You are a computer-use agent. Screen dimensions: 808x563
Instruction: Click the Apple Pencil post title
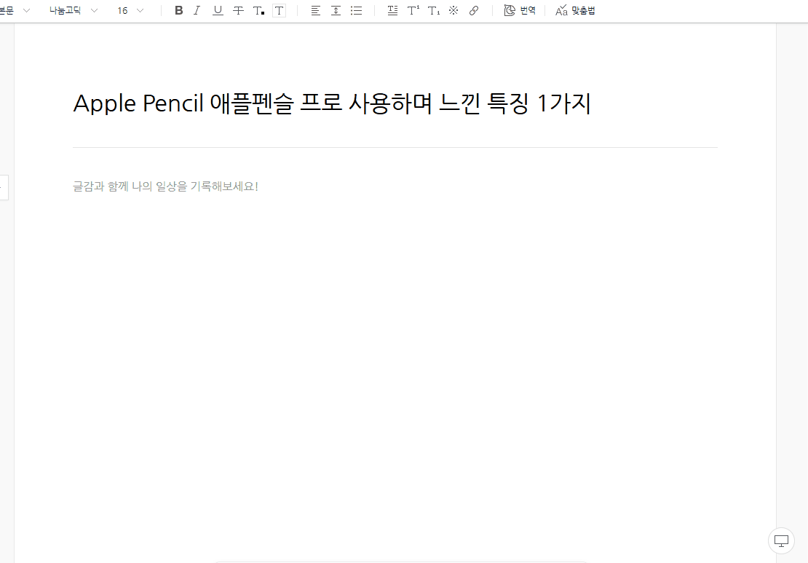(332, 103)
